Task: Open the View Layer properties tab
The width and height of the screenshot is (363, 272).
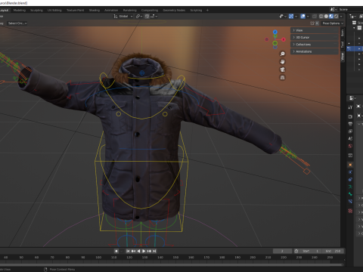Action: pos(350,131)
